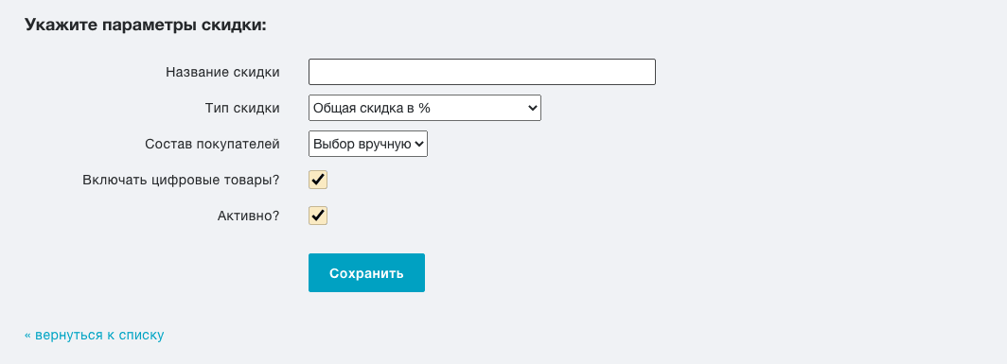Viewport: 1007px width, 364px height.
Task: Click the arrow of Общая скидка в % select
Action: pos(533,108)
